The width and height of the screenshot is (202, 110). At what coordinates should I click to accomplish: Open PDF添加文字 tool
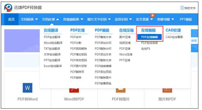click(x=103, y=54)
